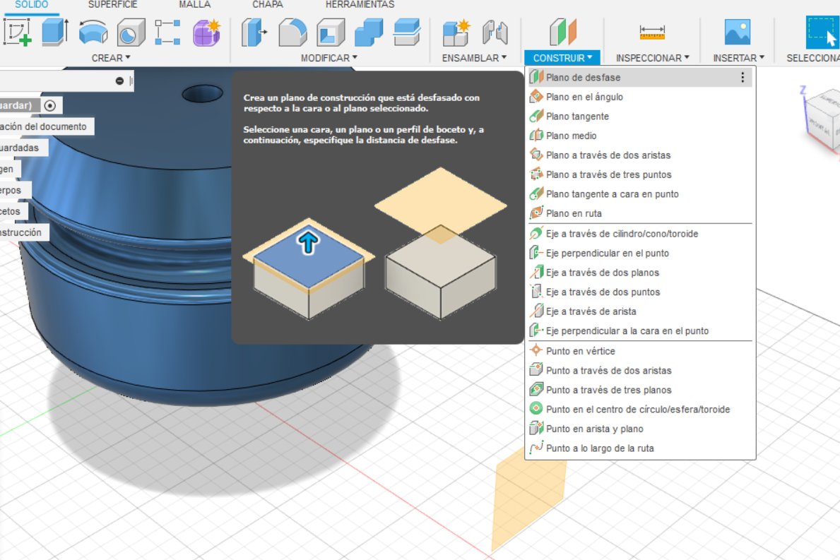Choose Plano de desfase
Viewport: 840px width, 560px height.
pos(640,78)
